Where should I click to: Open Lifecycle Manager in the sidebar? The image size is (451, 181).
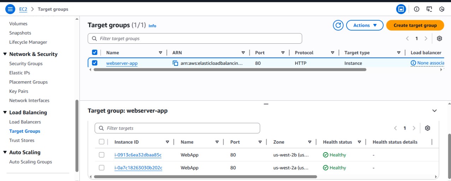coord(28,42)
